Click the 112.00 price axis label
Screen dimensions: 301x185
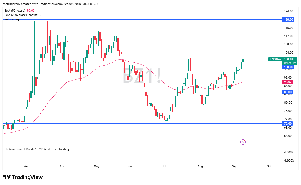(x=289, y=36)
